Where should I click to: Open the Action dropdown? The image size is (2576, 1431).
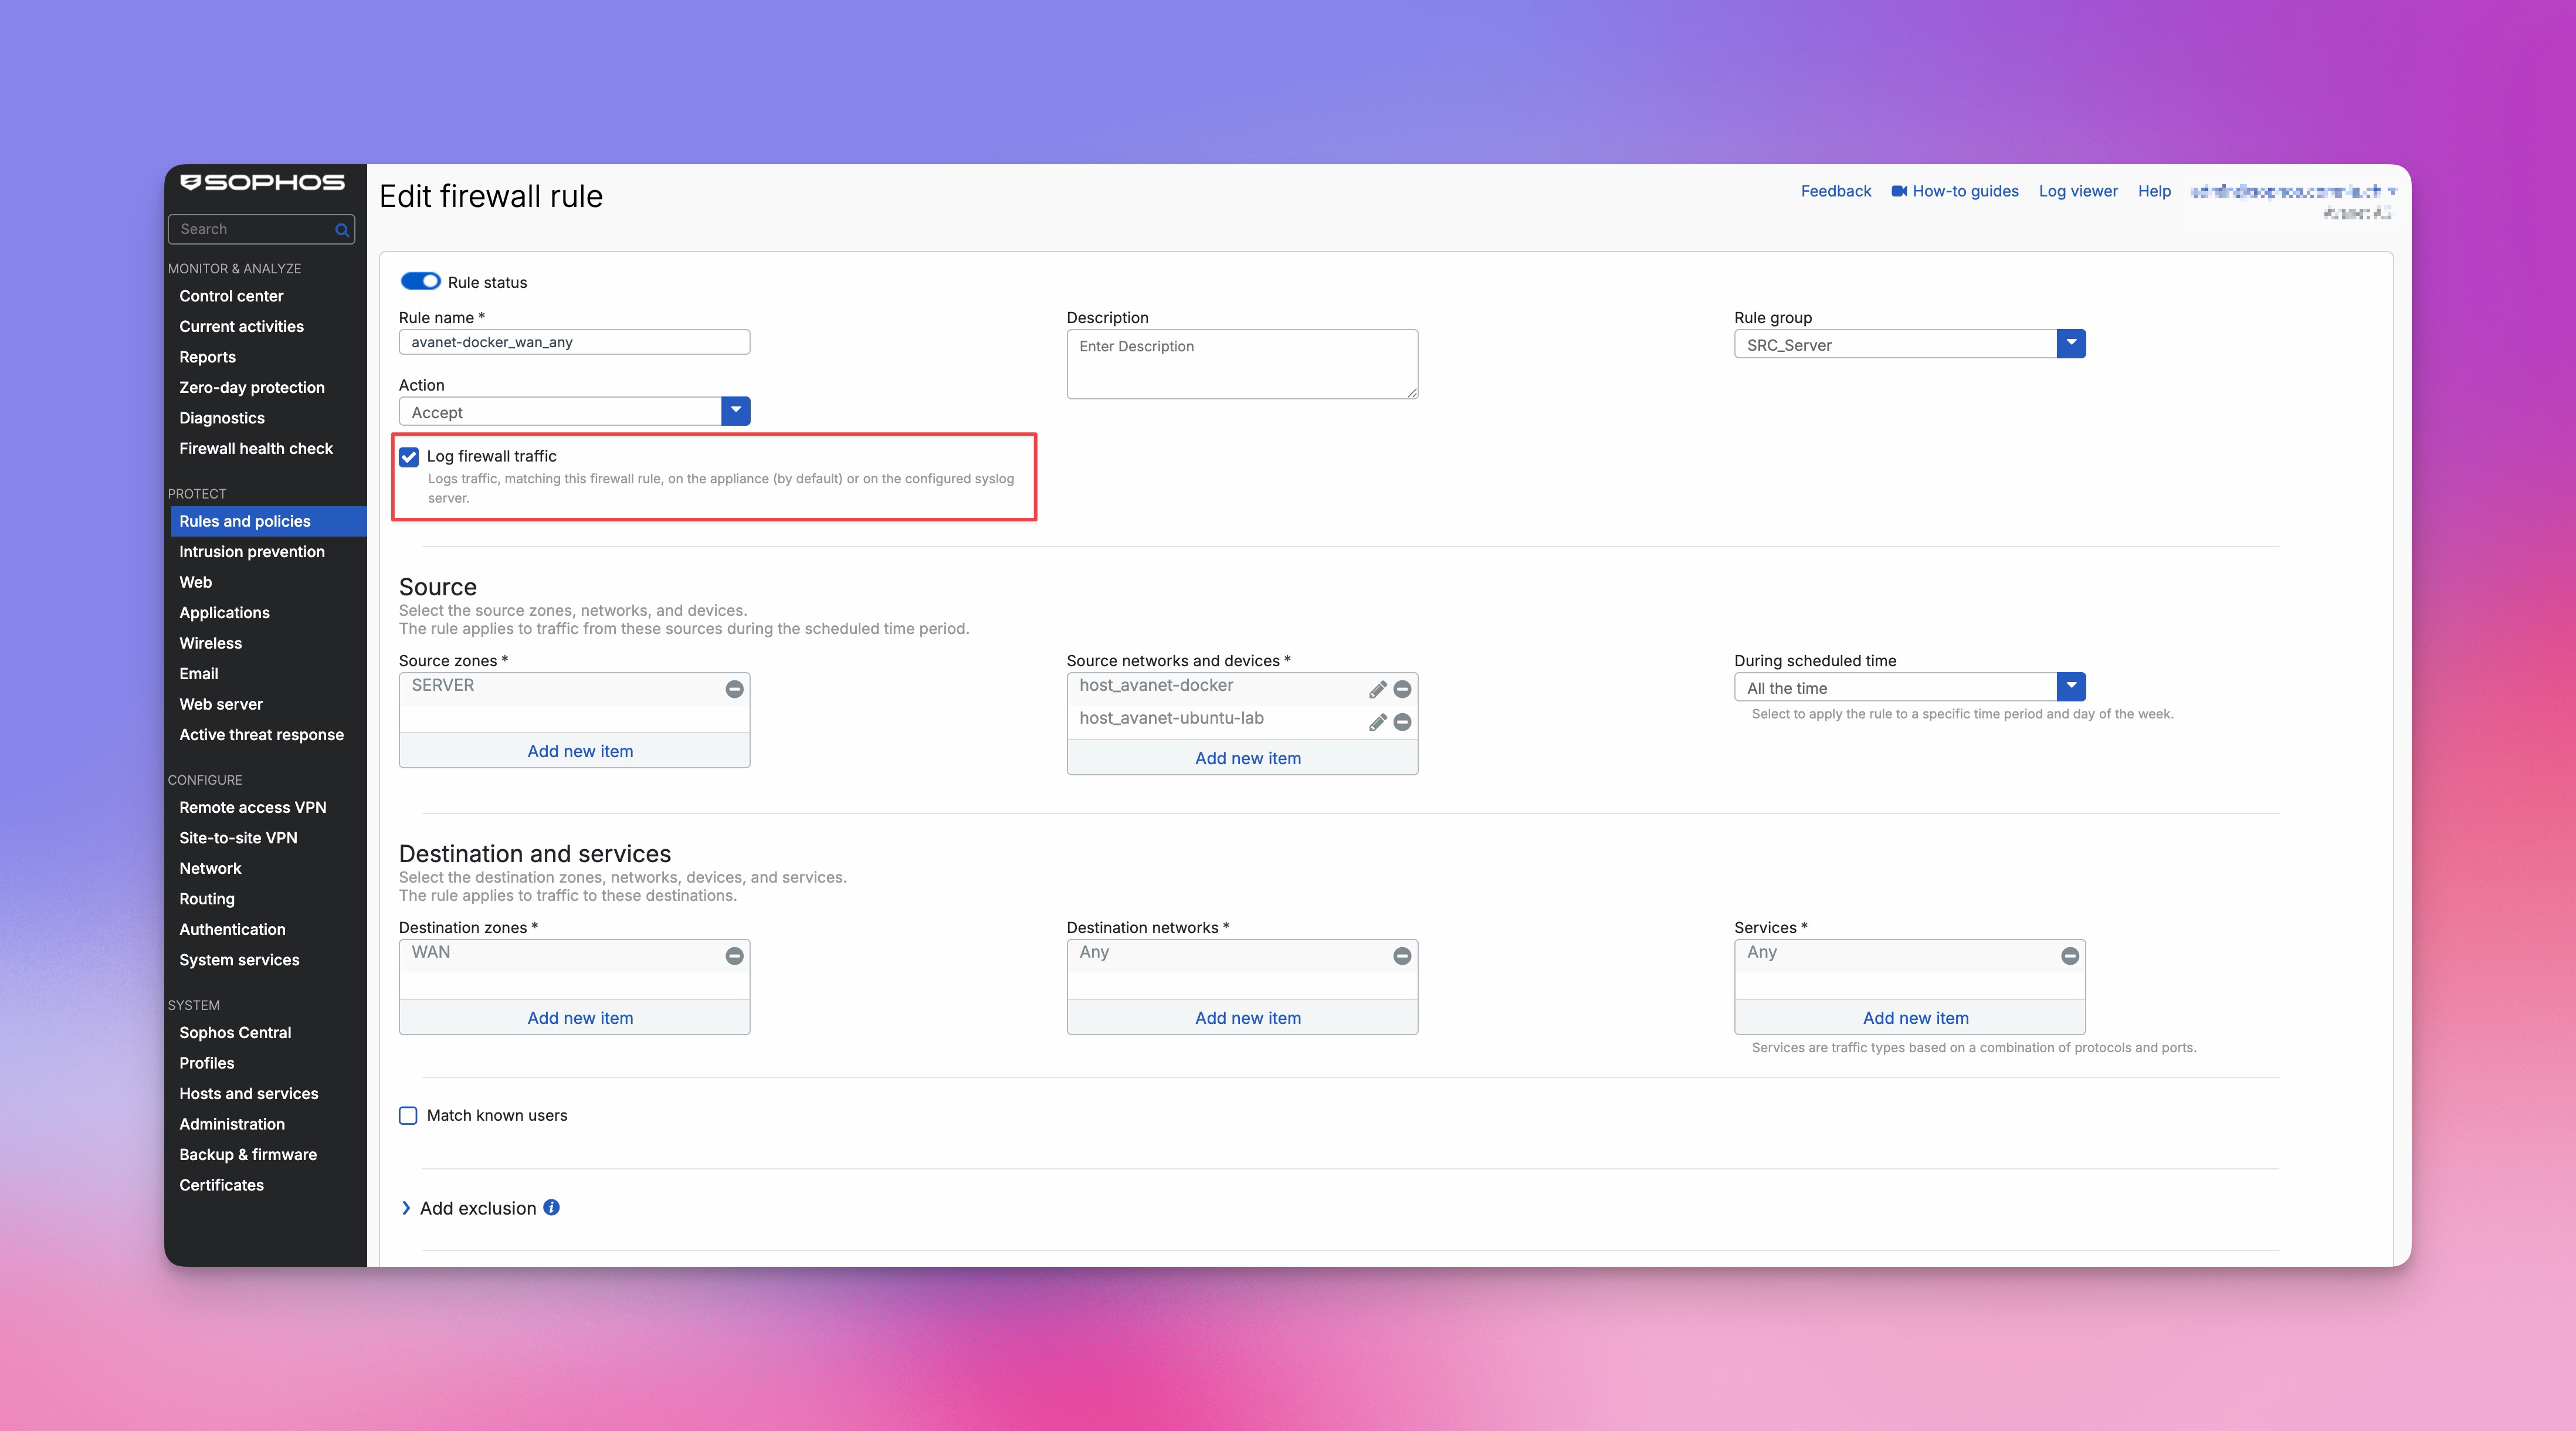(x=735, y=411)
